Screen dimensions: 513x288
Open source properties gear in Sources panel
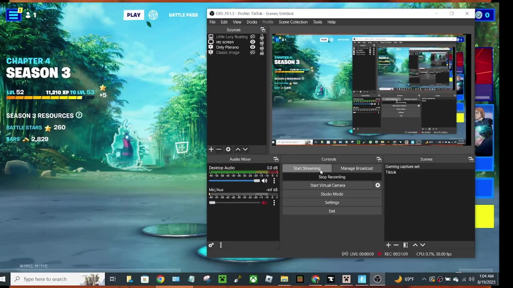(x=228, y=149)
